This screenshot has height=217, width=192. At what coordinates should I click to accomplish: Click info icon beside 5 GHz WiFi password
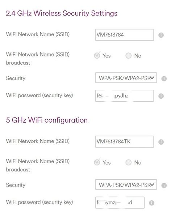coord(151,203)
